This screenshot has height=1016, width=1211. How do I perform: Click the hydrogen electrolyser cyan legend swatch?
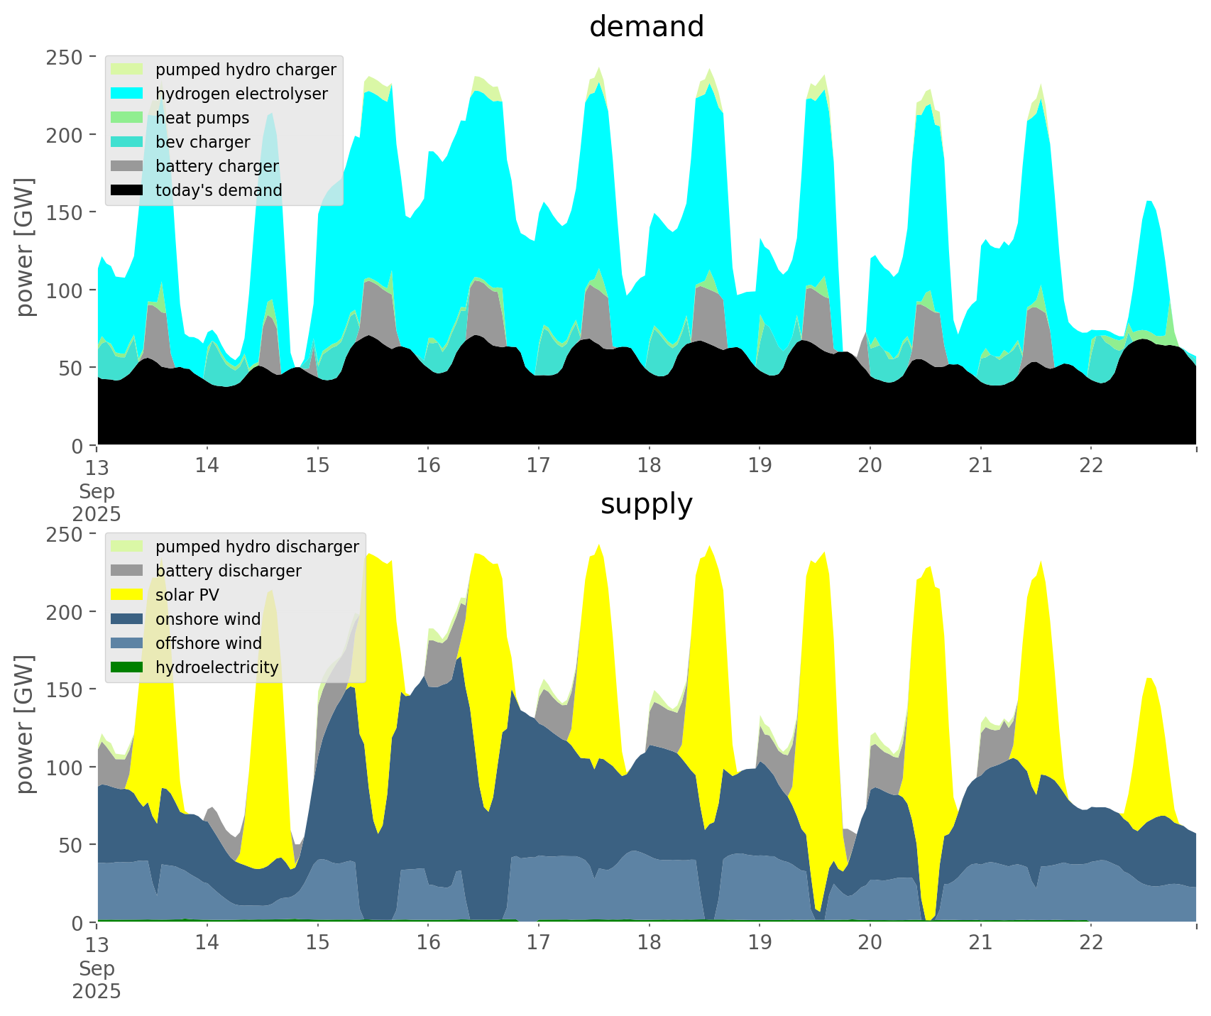pos(127,94)
